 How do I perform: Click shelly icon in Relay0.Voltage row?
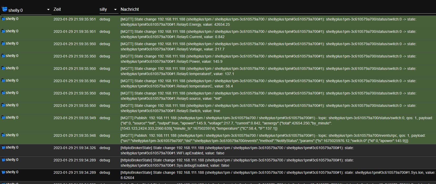coord(3,43)
